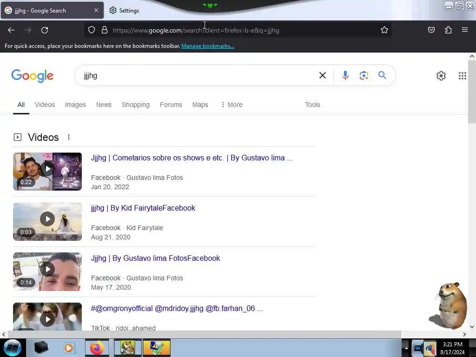Open the Google apps grid
The width and height of the screenshot is (476, 357).
pos(463,76)
